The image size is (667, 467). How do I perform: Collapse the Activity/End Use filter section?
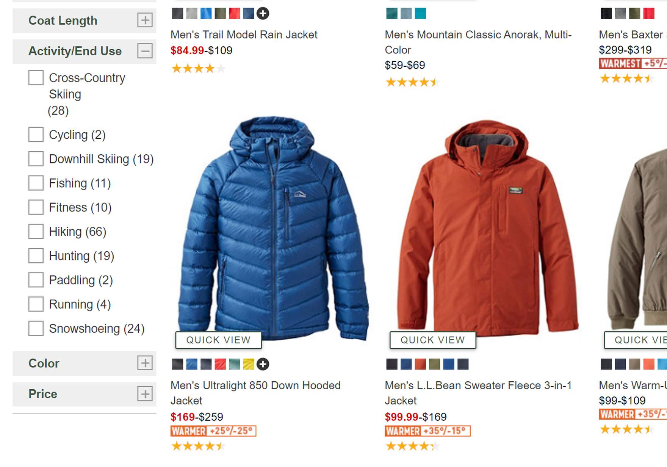click(145, 51)
